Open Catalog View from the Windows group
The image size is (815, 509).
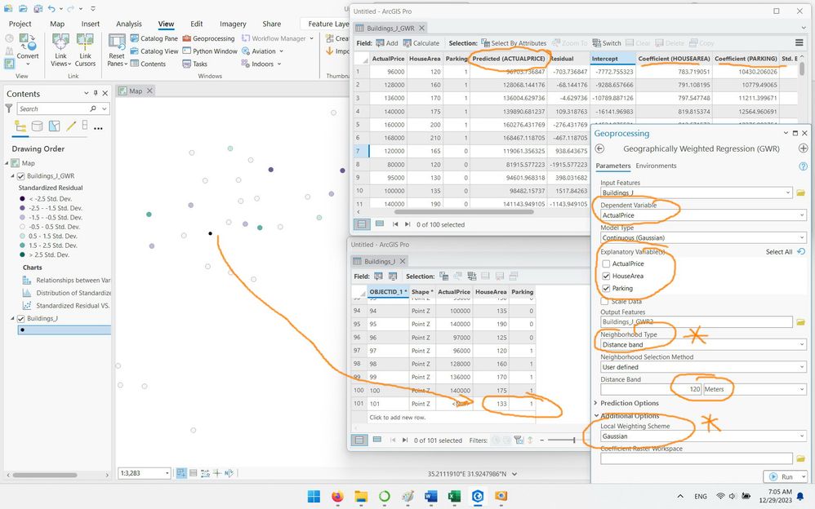[x=154, y=51]
